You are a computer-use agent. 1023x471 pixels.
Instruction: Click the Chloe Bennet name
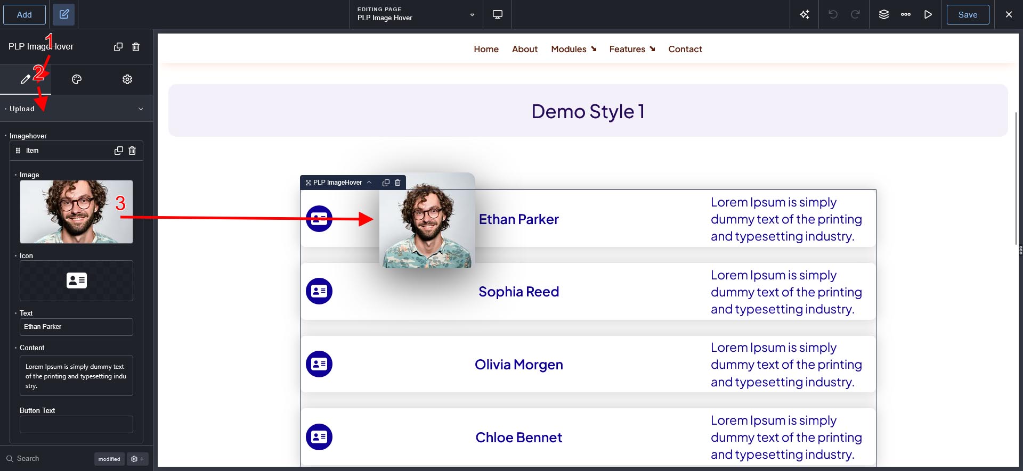coord(519,437)
